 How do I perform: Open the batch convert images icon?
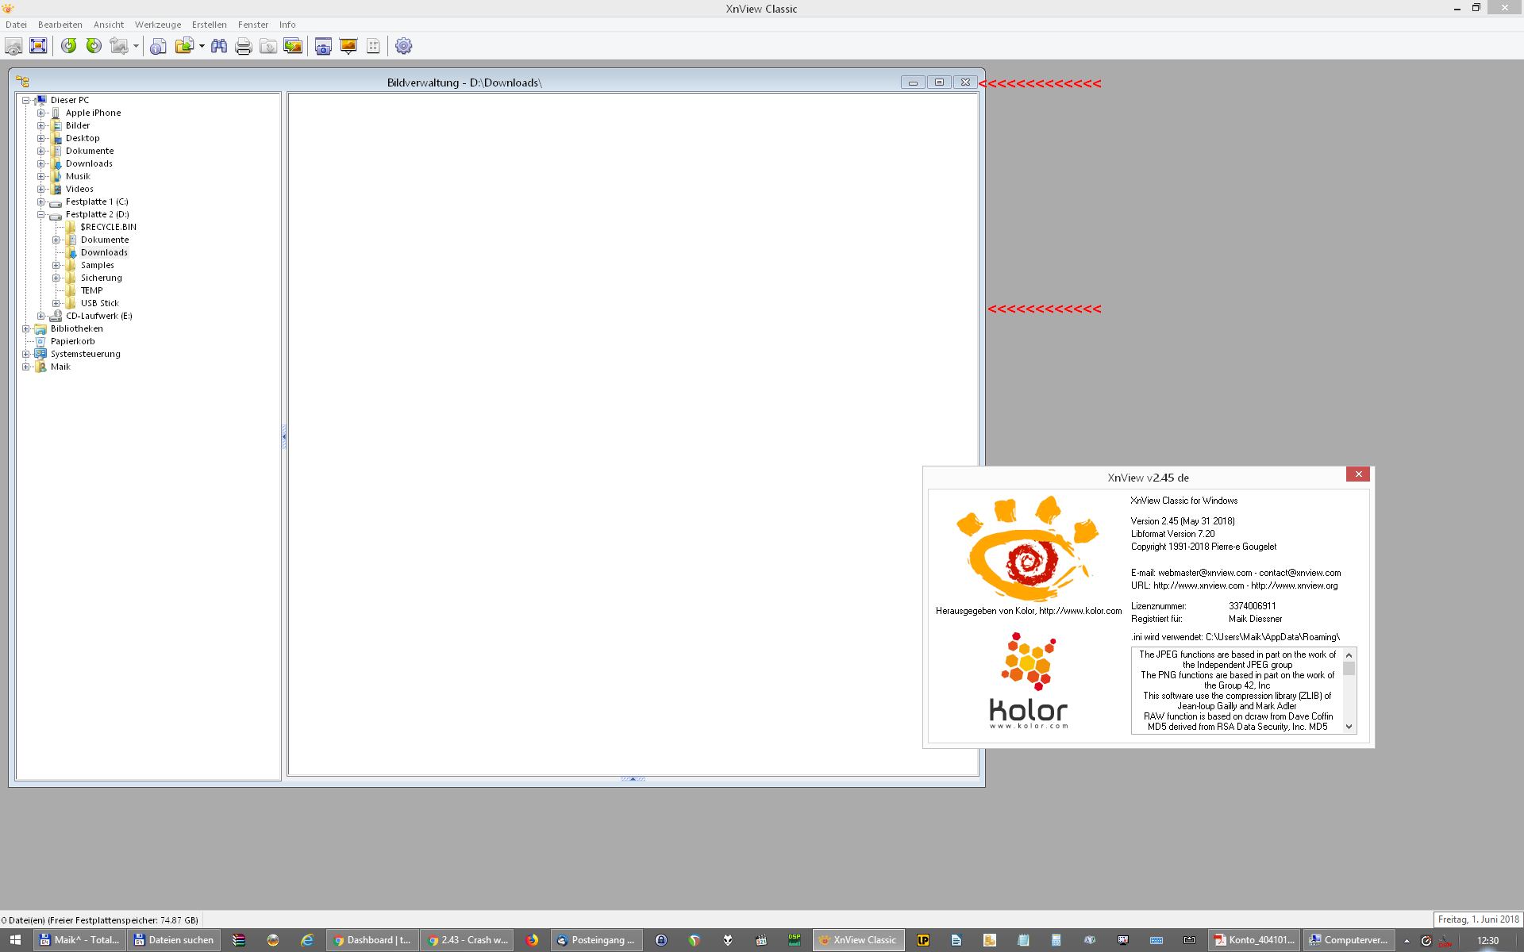[x=293, y=46]
